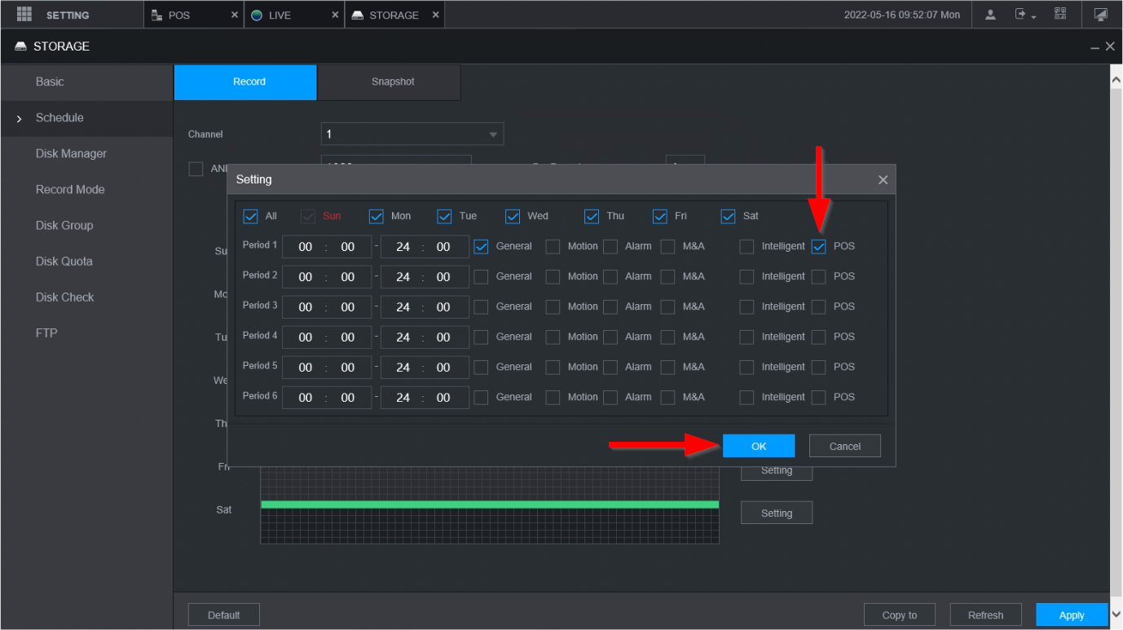Enable Motion for Period 1
Screen dimensions: 1123x630
(553, 246)
